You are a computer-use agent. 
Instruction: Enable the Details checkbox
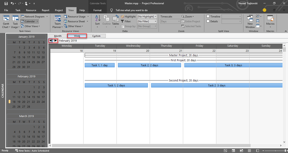point(208,21)
